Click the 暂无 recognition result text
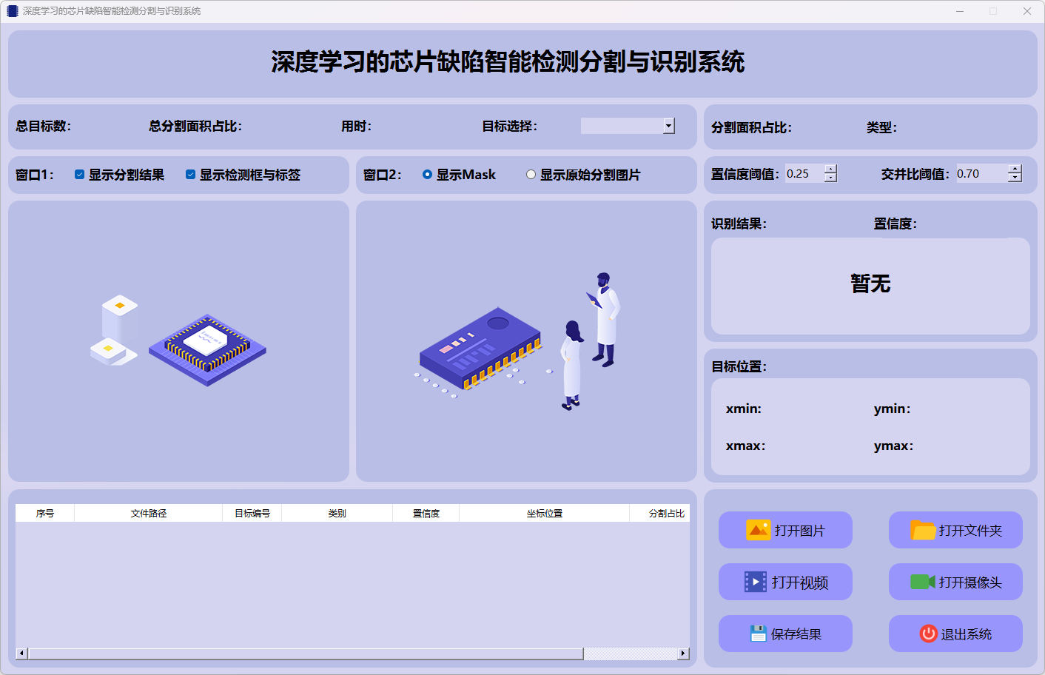 point(870,283)
